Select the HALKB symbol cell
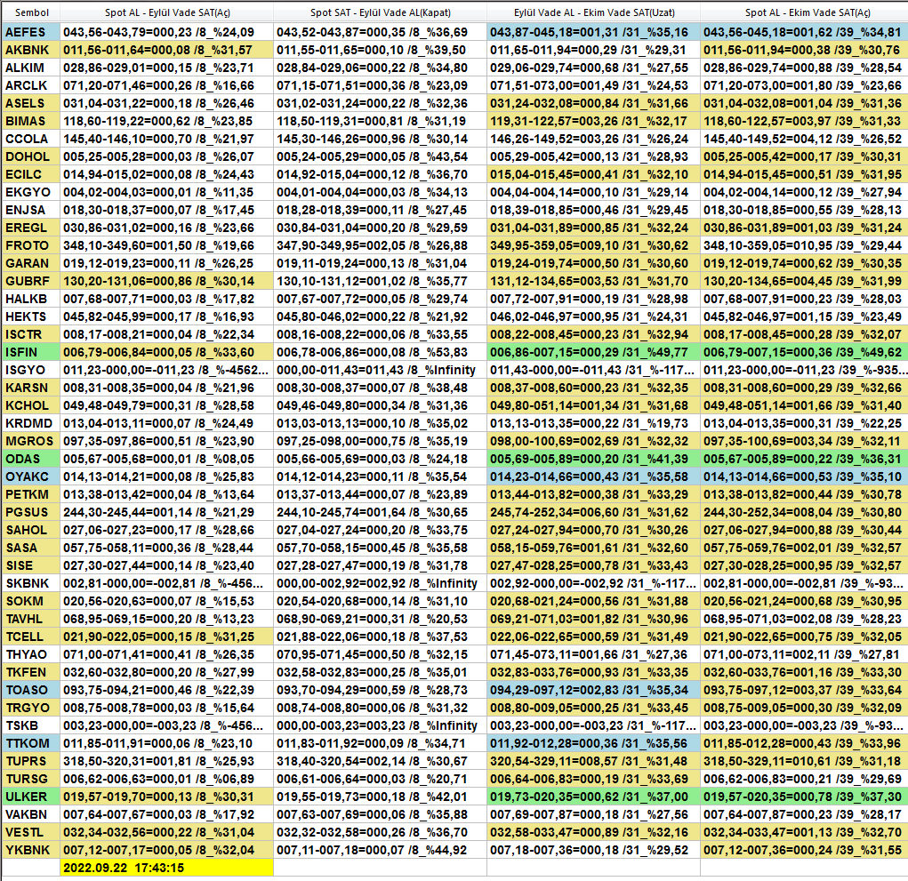Image resolution: width=908 pixels, height=881 pixels. click(31, 300)
